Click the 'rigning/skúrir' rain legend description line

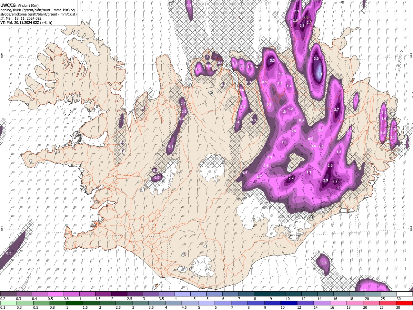37,10
